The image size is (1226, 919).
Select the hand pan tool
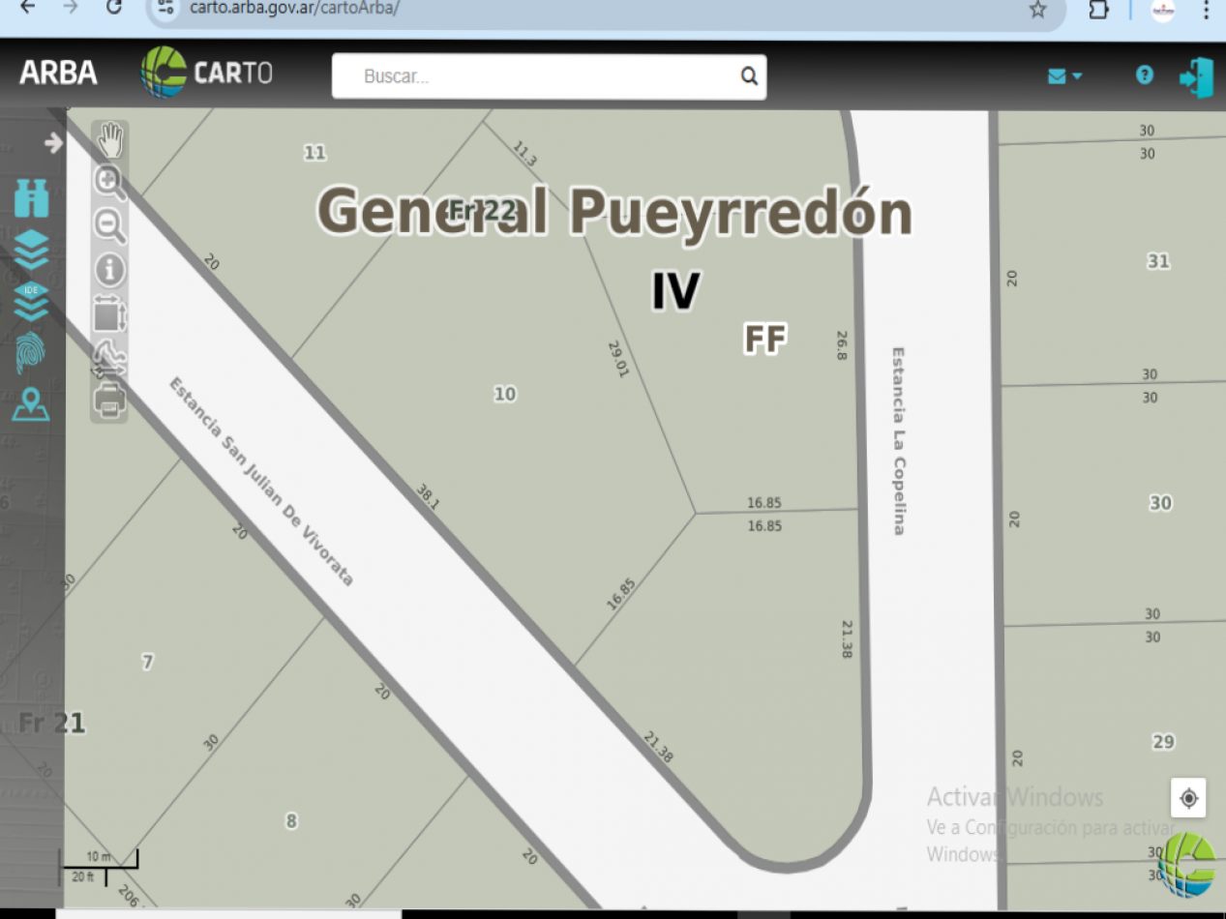click(x=110, y=140)
